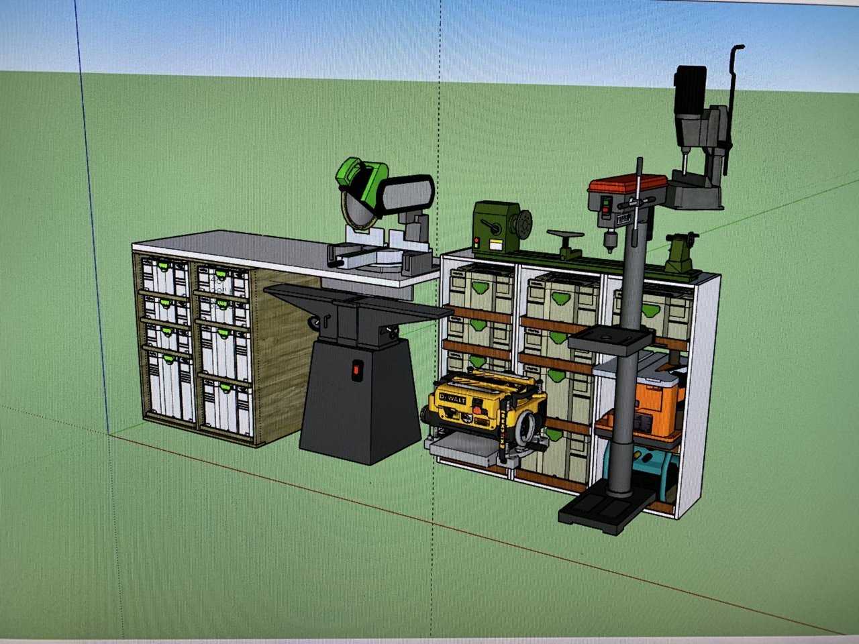859x644 pixels.
Task: Select the yellow DeWalt planer
Action: tap(484, 416)
